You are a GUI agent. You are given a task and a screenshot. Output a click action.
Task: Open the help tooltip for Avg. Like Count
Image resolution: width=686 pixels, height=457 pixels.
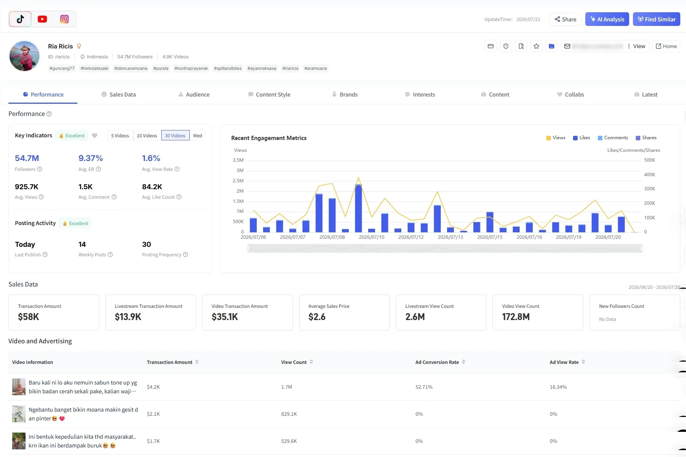[x=179, y=197]
